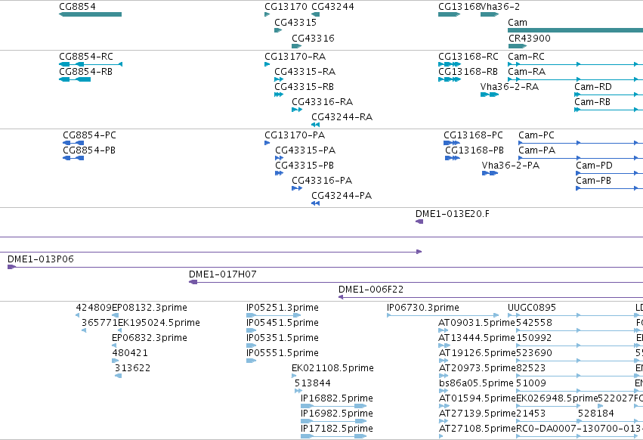Select the EP08132.3prime EST label
This screenshot has height=440, width=643.
(150, 308)
